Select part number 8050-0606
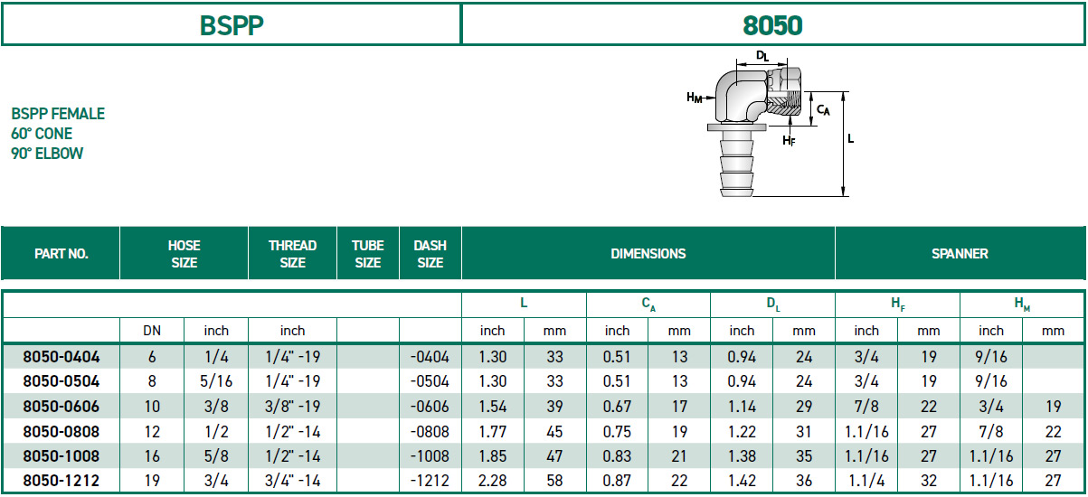The height and width of the screenshot is (497, 1088). (61, 407)
